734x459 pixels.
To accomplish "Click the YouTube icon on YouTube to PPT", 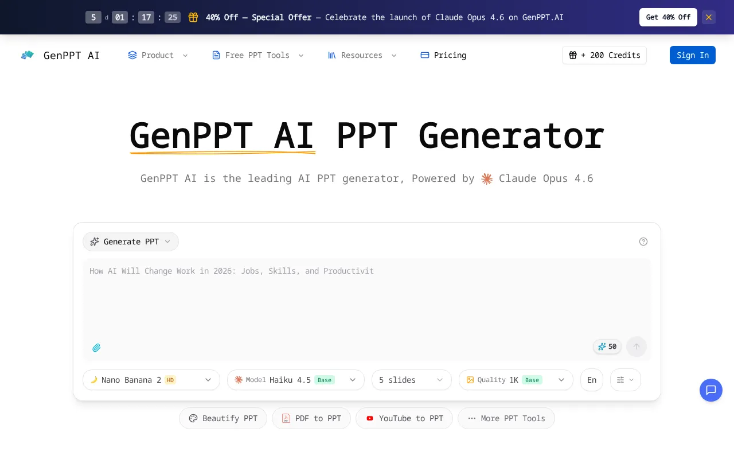I will click(x=370, y=418).
